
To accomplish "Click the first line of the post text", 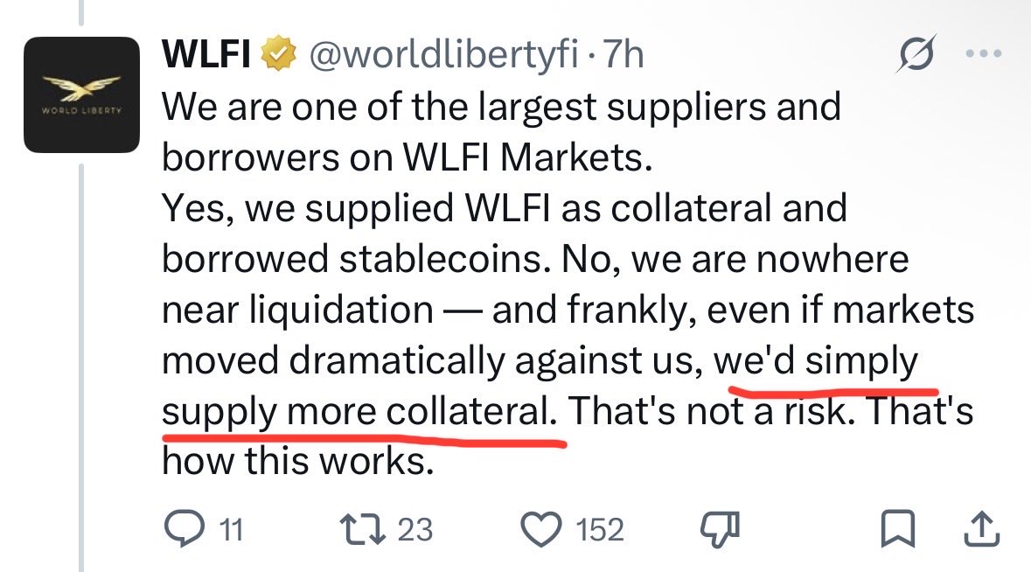I will 501,108.
